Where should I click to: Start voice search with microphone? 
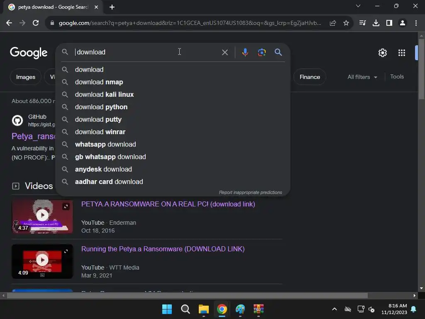(245, 52)
